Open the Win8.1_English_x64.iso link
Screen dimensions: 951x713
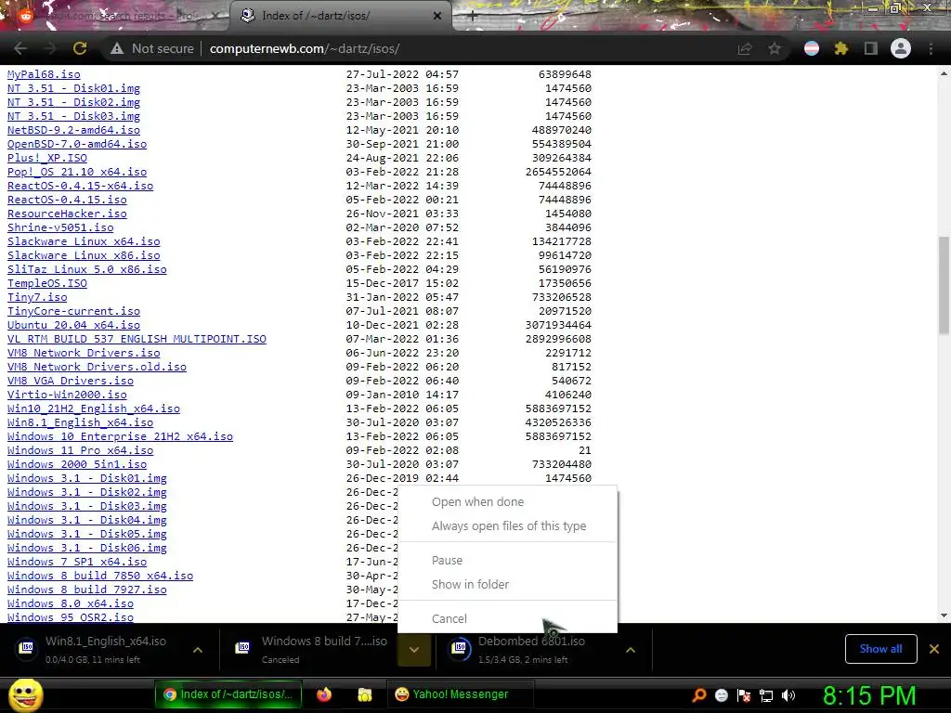80,422
